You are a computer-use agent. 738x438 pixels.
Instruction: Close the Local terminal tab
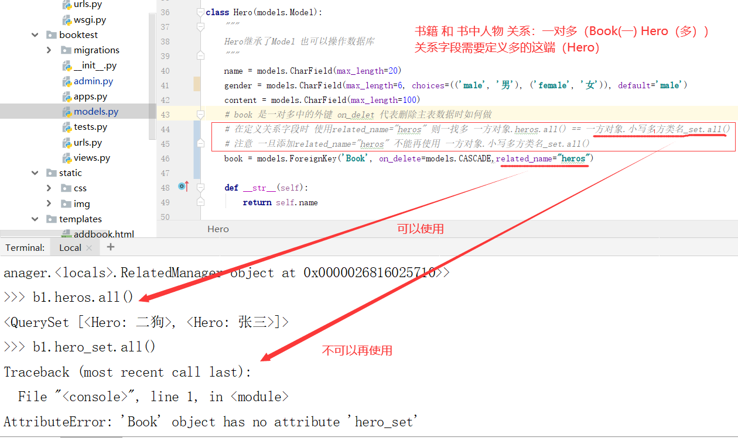(90, 247)
